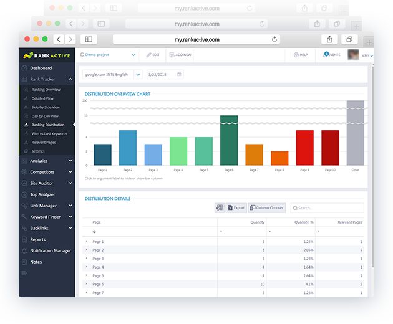Click the Safari back navigation arrow
The height and width of the screenshot is (324, 393).
tap(59, 39)
